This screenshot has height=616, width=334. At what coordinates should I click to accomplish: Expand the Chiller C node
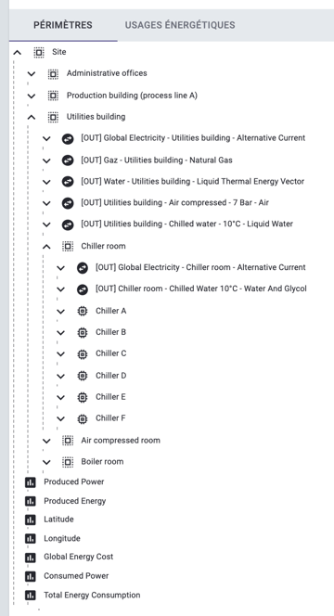pos(60,354)
